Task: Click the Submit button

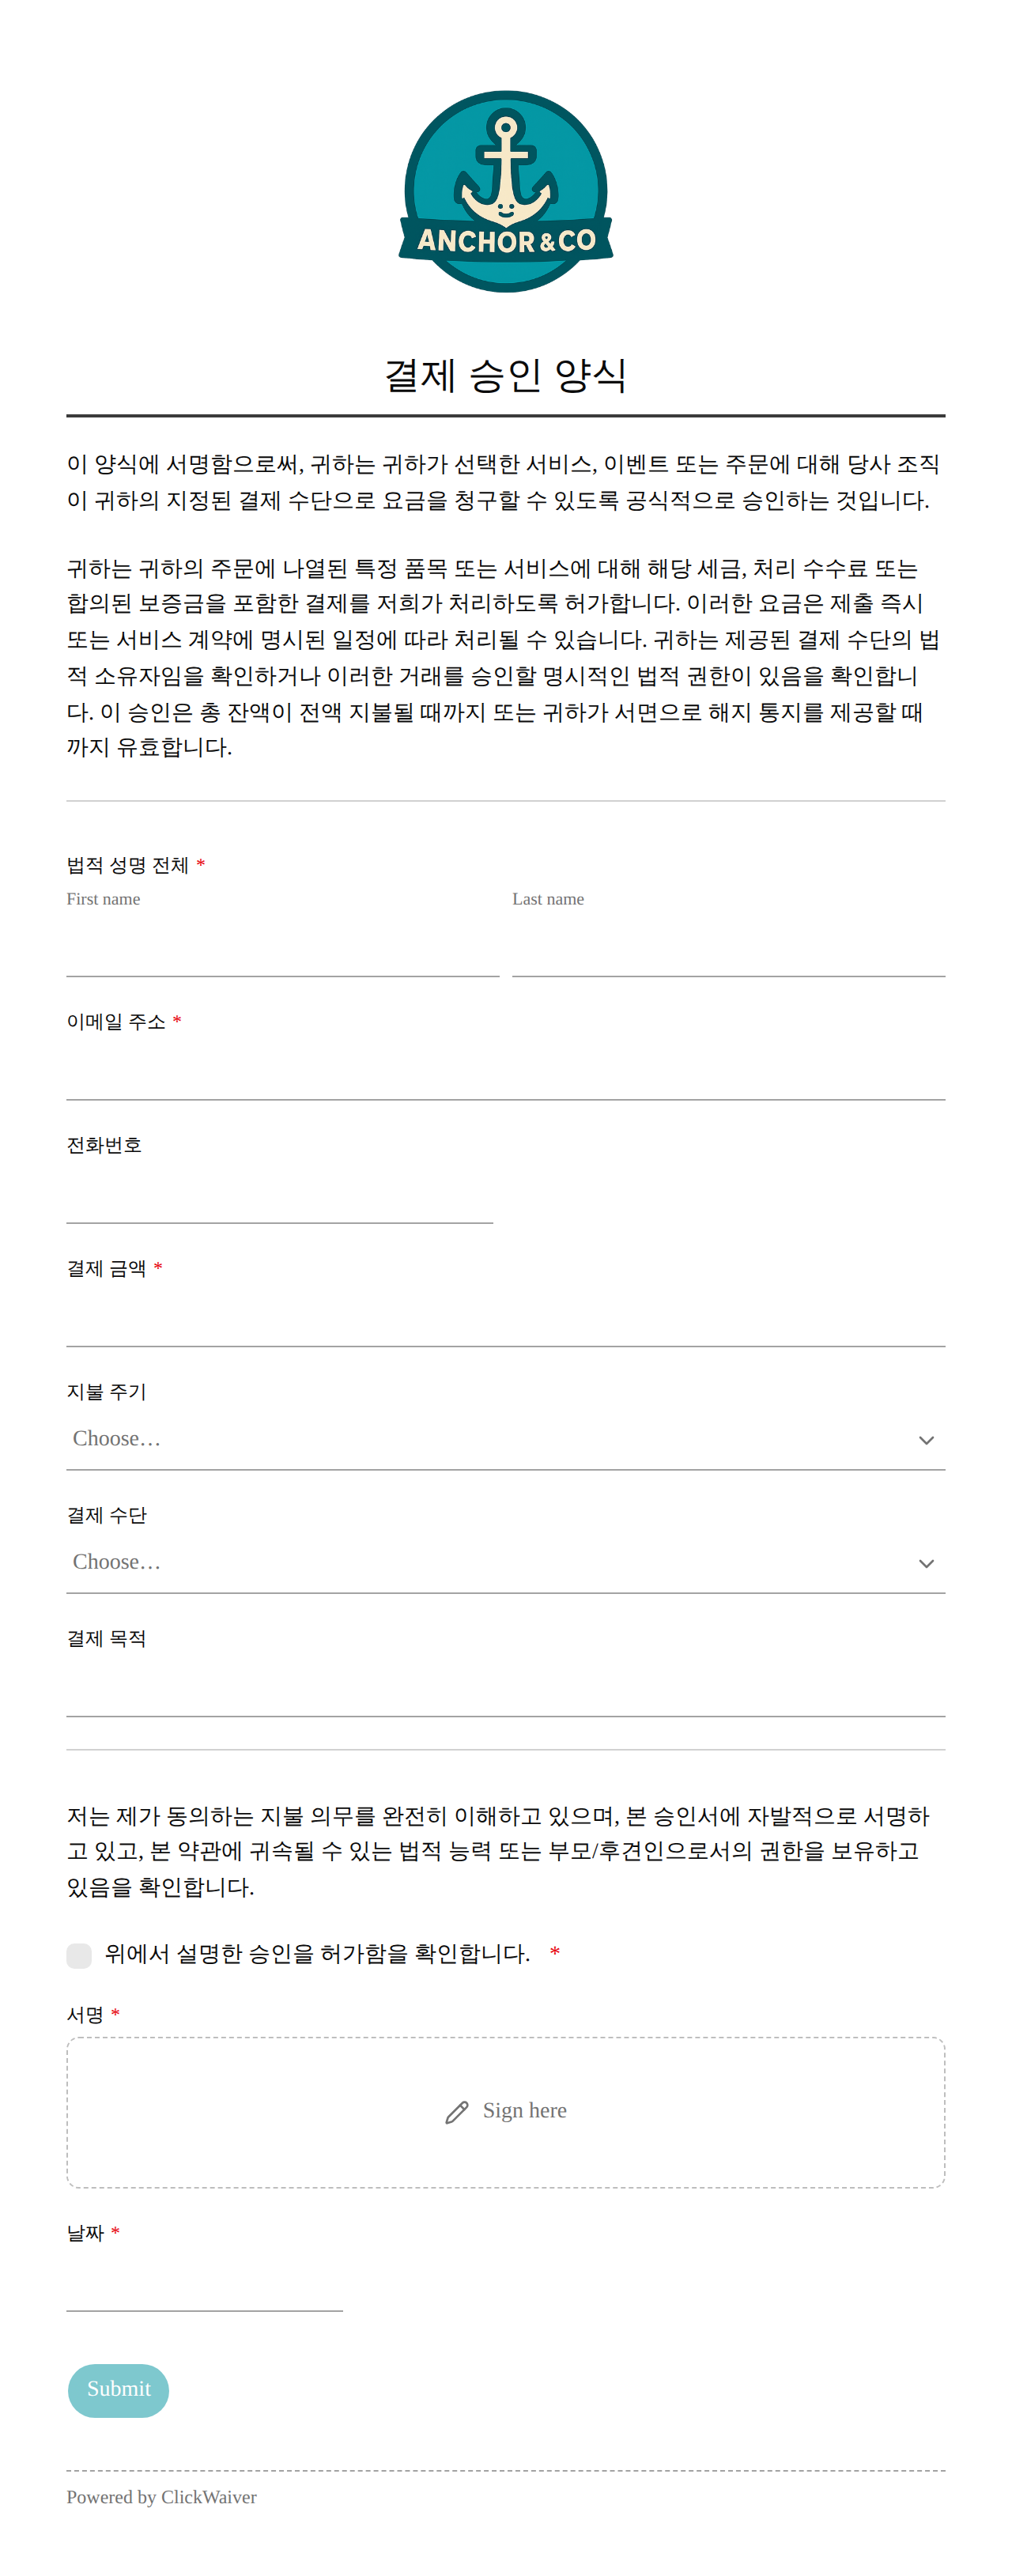Action: tap(118, 2389)
